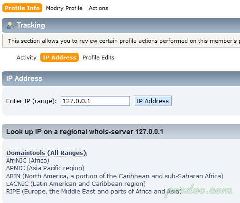The image size is (240, 203).
Task: Switch to Profile Edits tab
Action: pos(98,58)
